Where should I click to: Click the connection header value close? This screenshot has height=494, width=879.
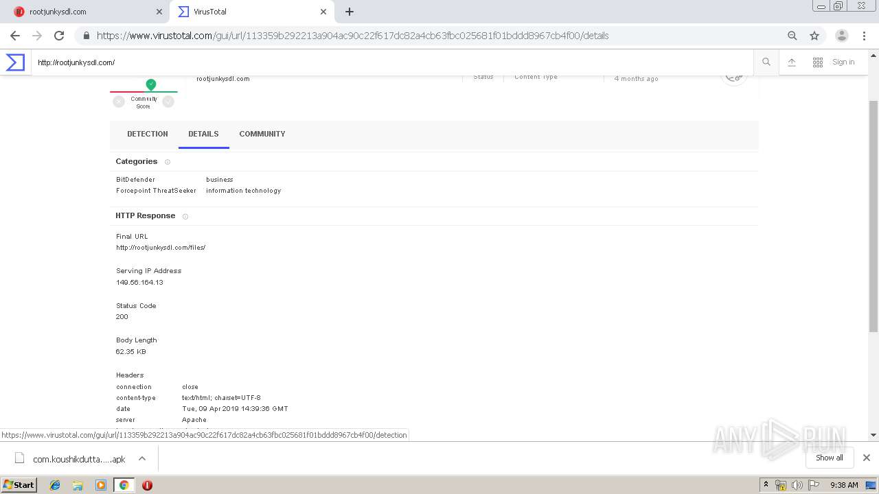coord(190,387)
